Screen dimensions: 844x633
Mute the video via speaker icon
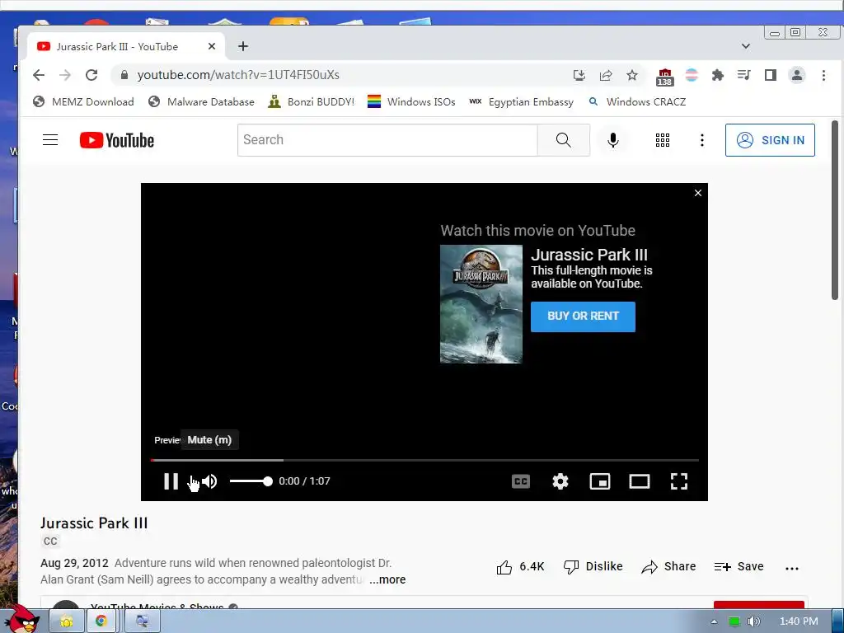(209, 481)
